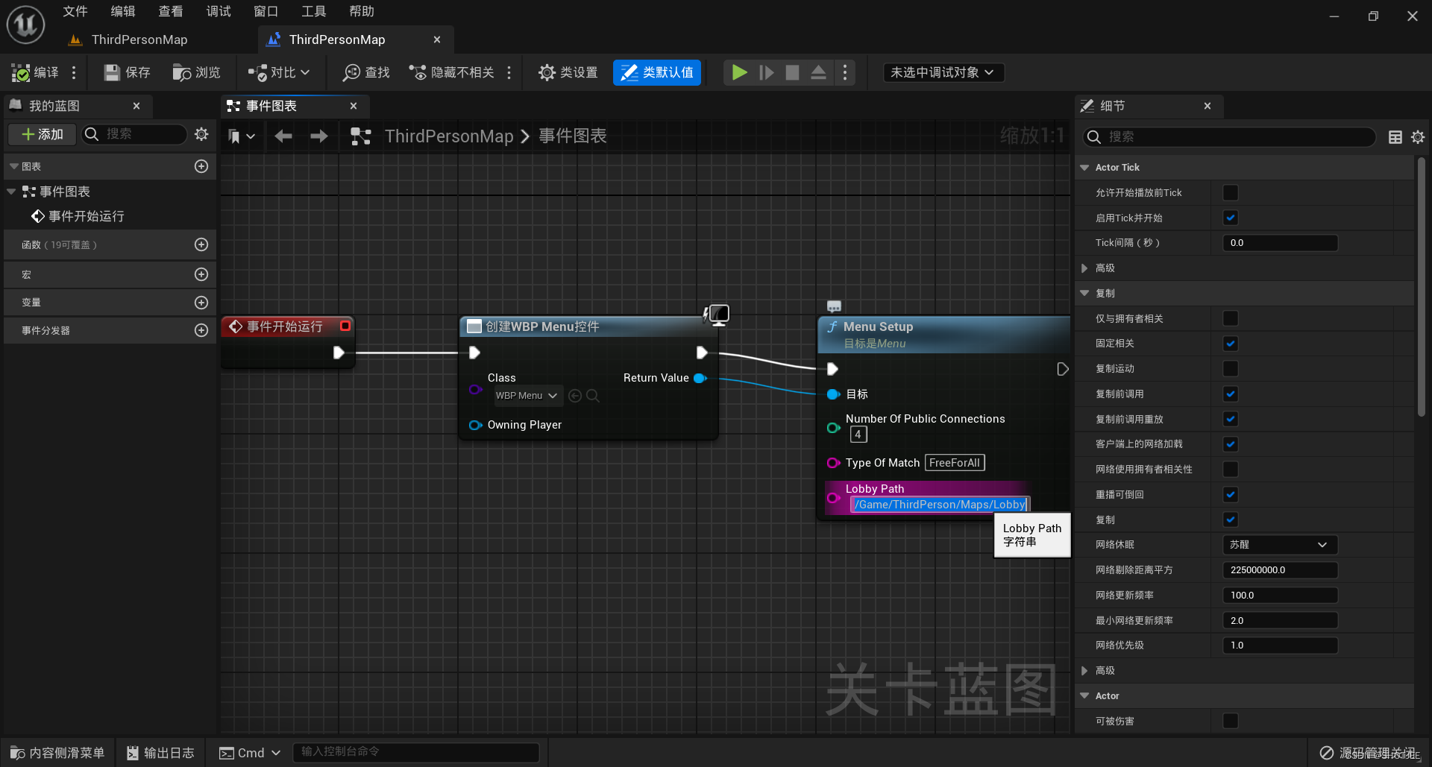Toggle 启用Tick并开始 checkbox
This screenshot has width=1432, height=767.
tap(1231, 218)
